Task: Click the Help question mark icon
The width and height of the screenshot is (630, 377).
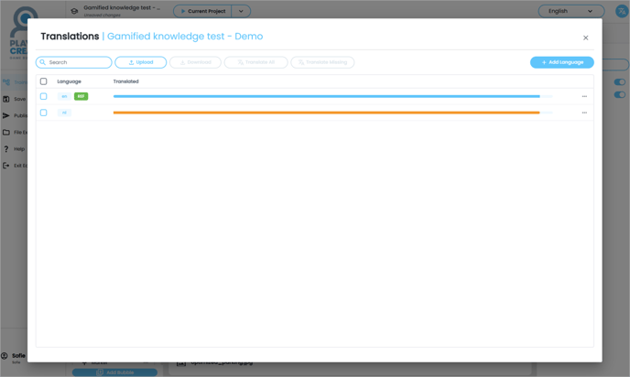Action: point(6,149)
